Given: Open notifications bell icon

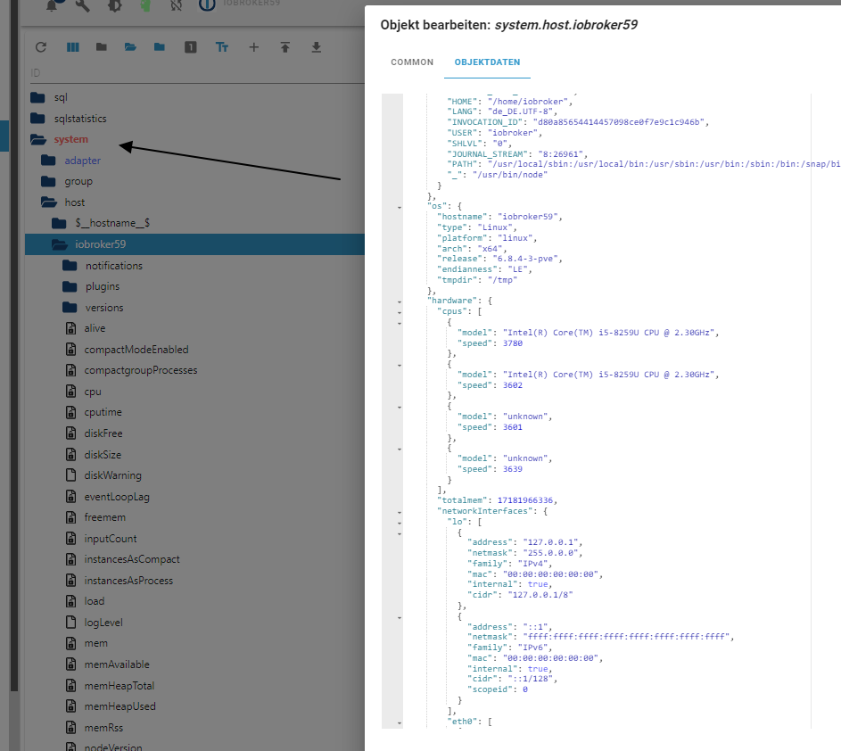Looking at the screenshot, I should (x=52, y=6).
